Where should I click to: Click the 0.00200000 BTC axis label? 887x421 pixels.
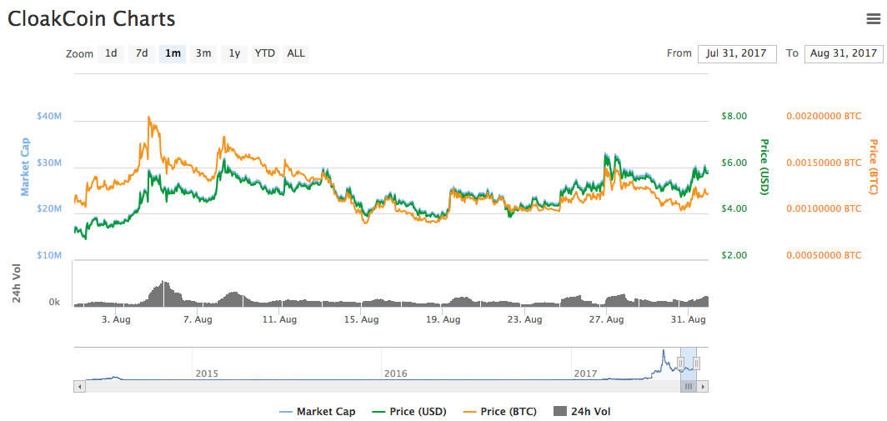(x=824, y=116)
